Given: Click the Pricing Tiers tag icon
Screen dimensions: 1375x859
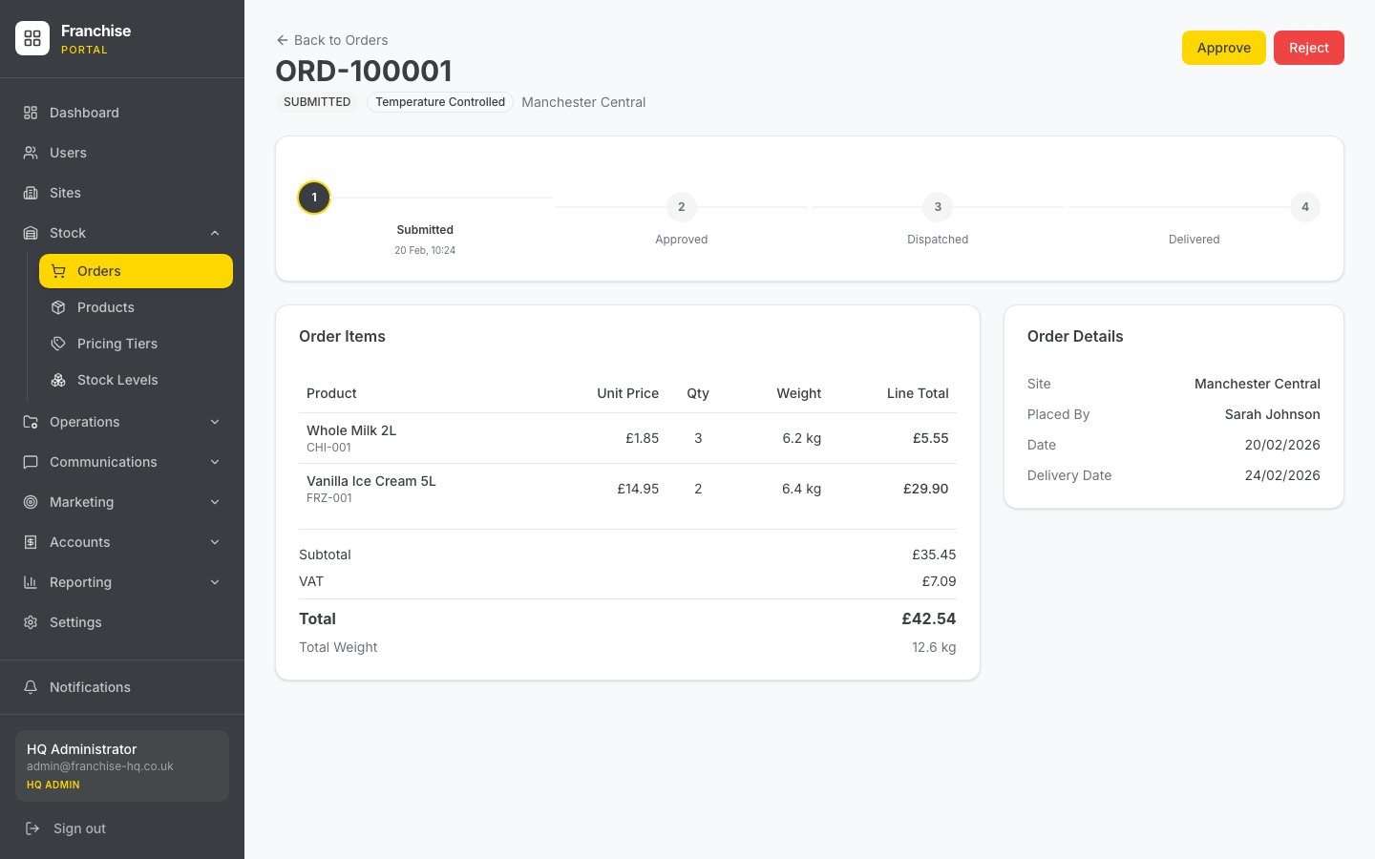Looking at the screenshot, I should pyautogui.click(x=58, y=344).
